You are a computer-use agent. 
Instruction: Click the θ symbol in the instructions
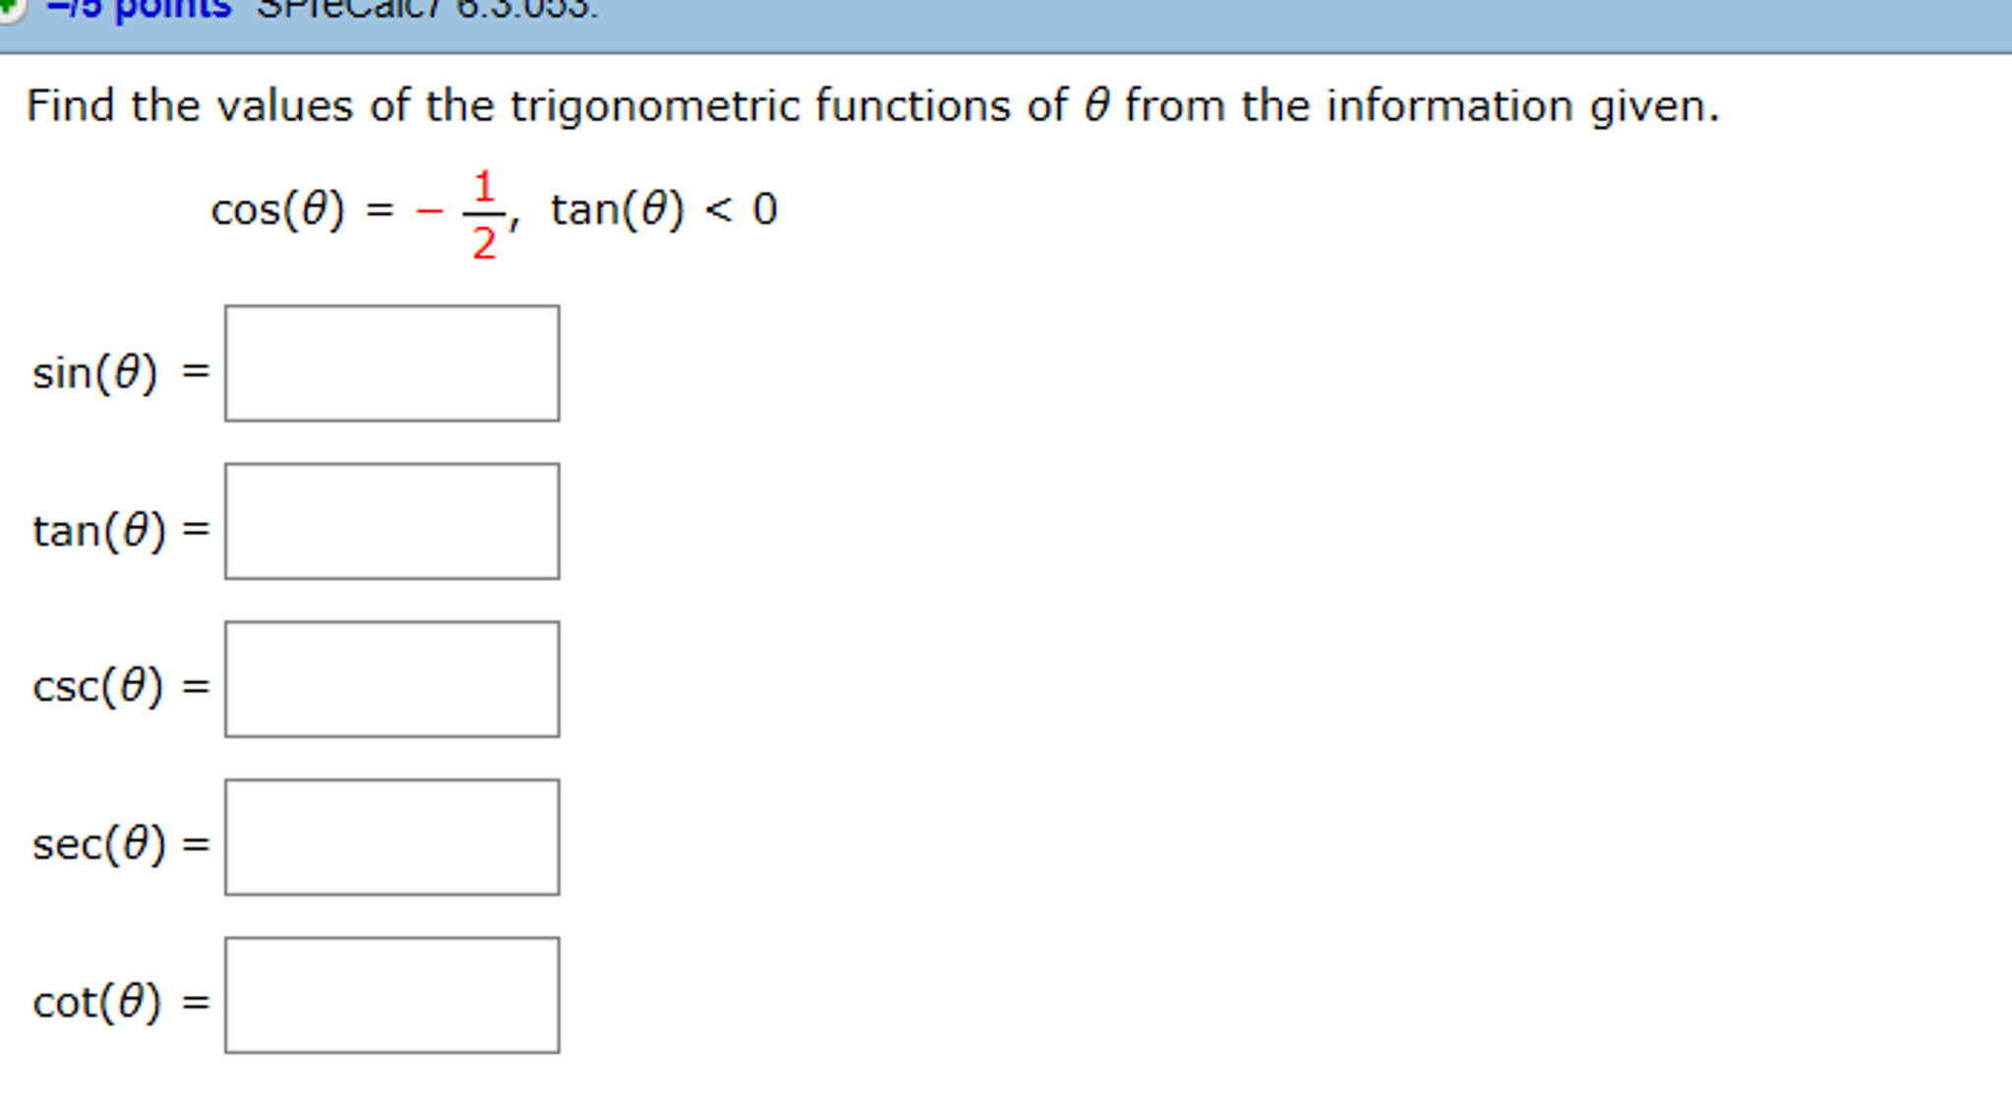click(x=1095, y=104)
